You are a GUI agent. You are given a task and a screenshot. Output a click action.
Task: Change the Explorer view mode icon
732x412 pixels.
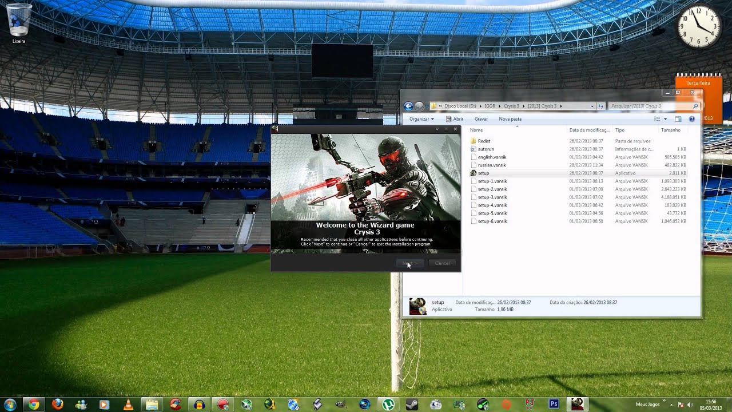(657, 119)
